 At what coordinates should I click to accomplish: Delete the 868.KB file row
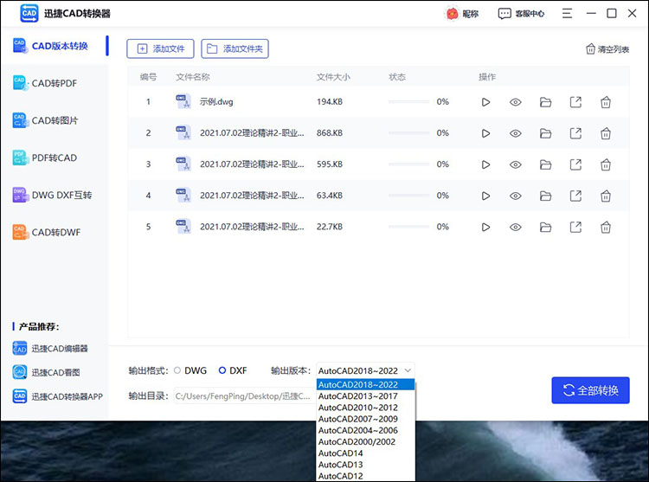tap(606, 133)
